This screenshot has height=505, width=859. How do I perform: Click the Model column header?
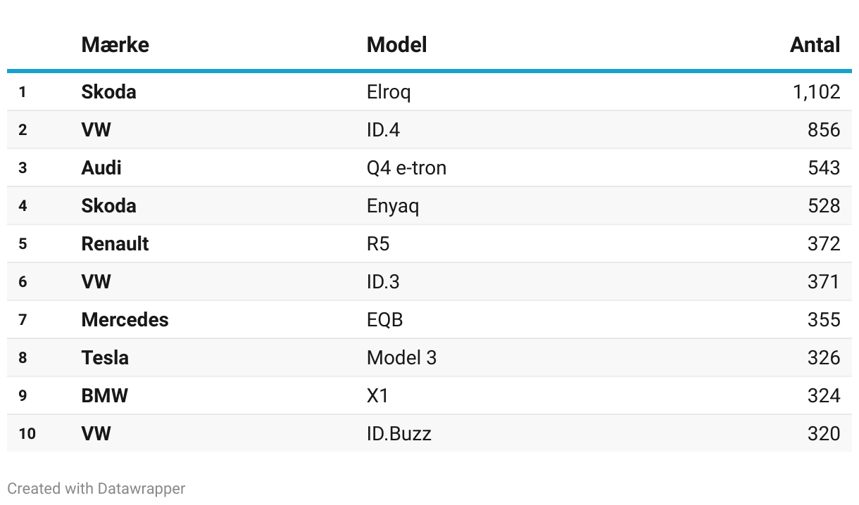click(x=396, y=45)
